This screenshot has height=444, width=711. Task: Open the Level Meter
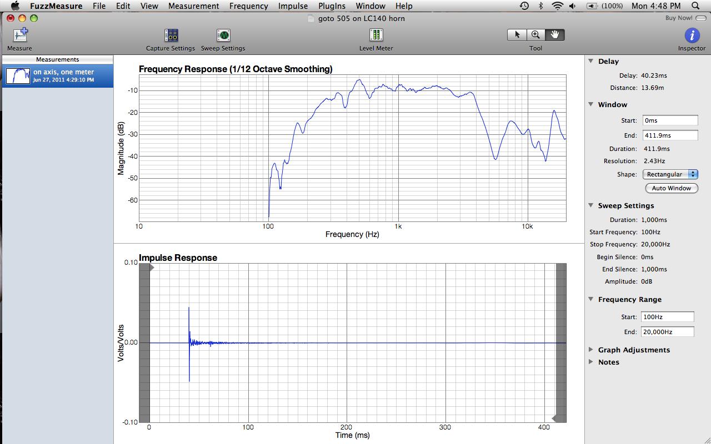click(376, 36)
